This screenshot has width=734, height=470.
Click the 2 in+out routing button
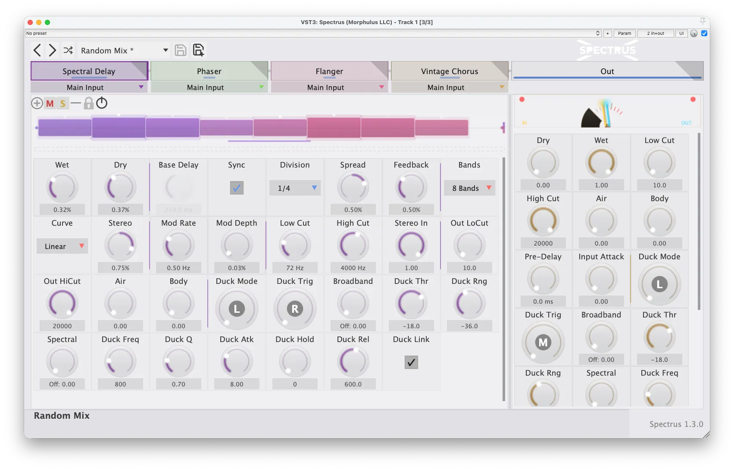[x=656, y=33]
